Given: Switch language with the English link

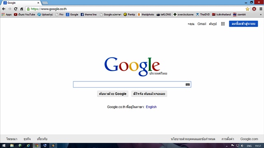Looking at the screenshot, I should pos(151,107).
